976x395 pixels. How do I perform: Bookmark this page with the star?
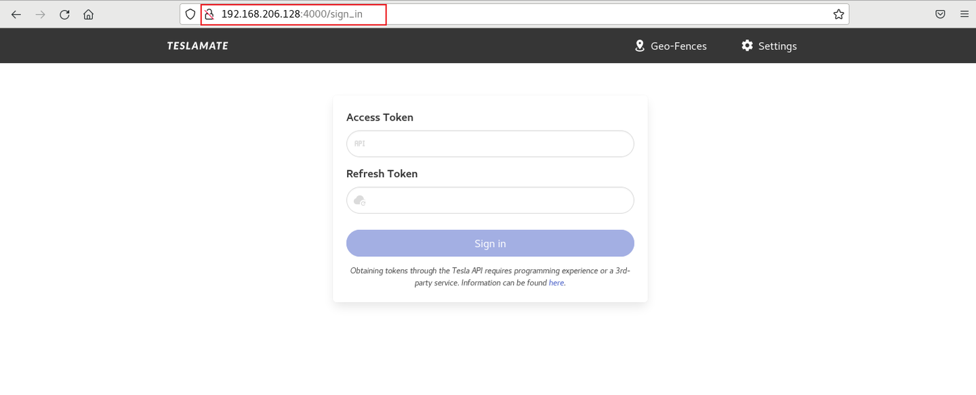(838, 14)
